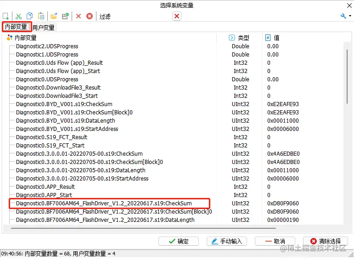The width and height of the screenshot is (354, 260).
Task: Select Diagnostic0.APP_Start variable
Action: [x=44, y=195]
